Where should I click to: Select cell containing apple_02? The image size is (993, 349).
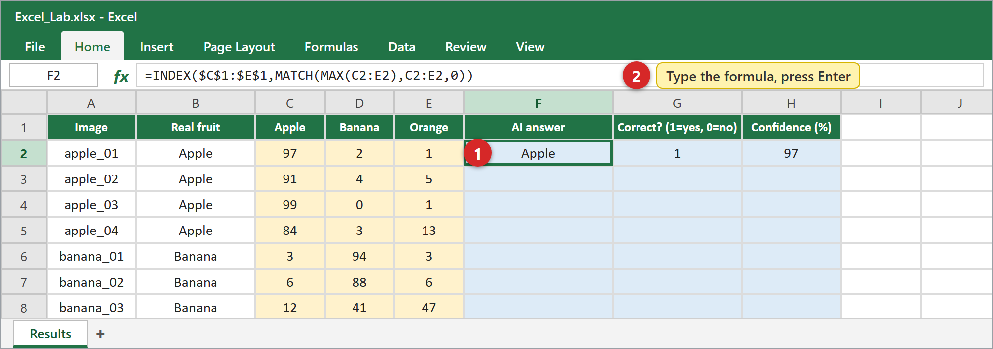[91, 179]
